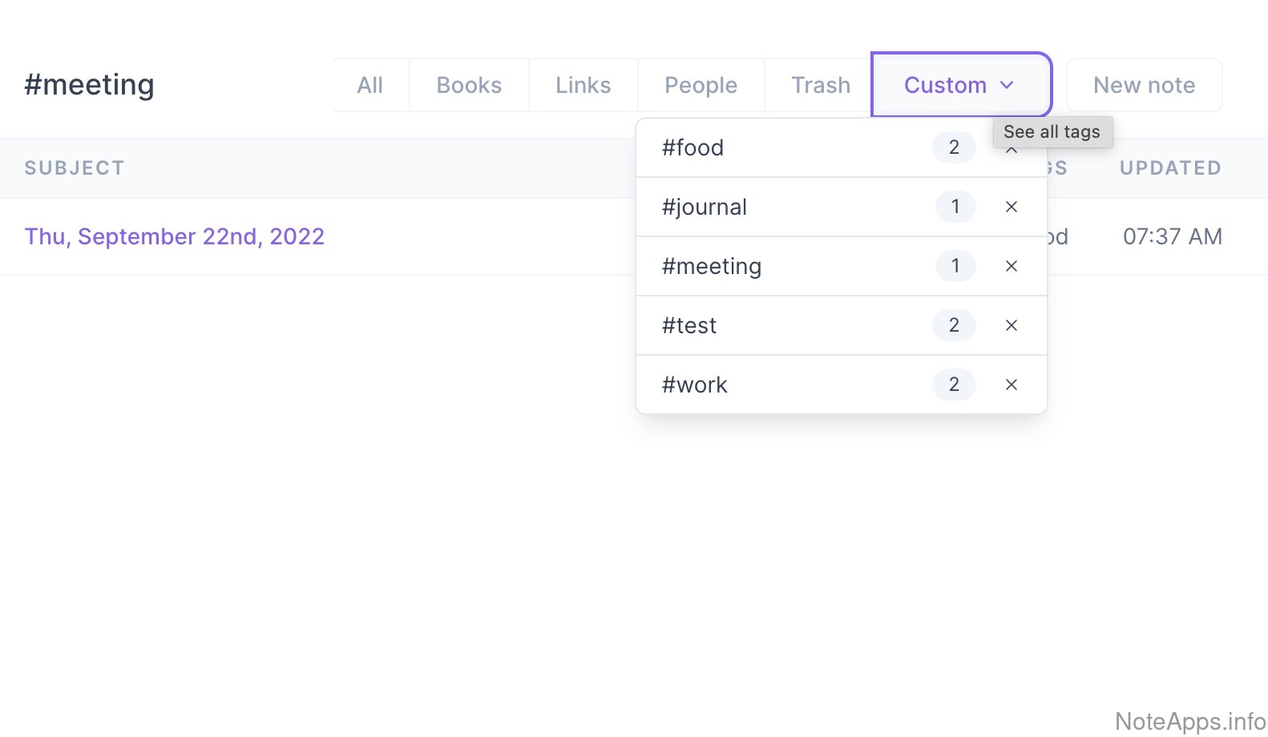Show the People tab
This screenshot has height=737, width=1268.
click(x=701, y=85)
